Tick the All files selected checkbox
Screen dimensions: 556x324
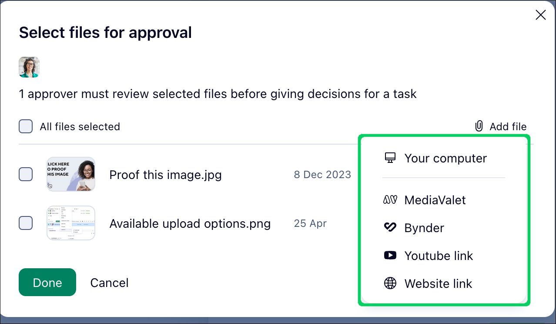click(x=26, y=127)
